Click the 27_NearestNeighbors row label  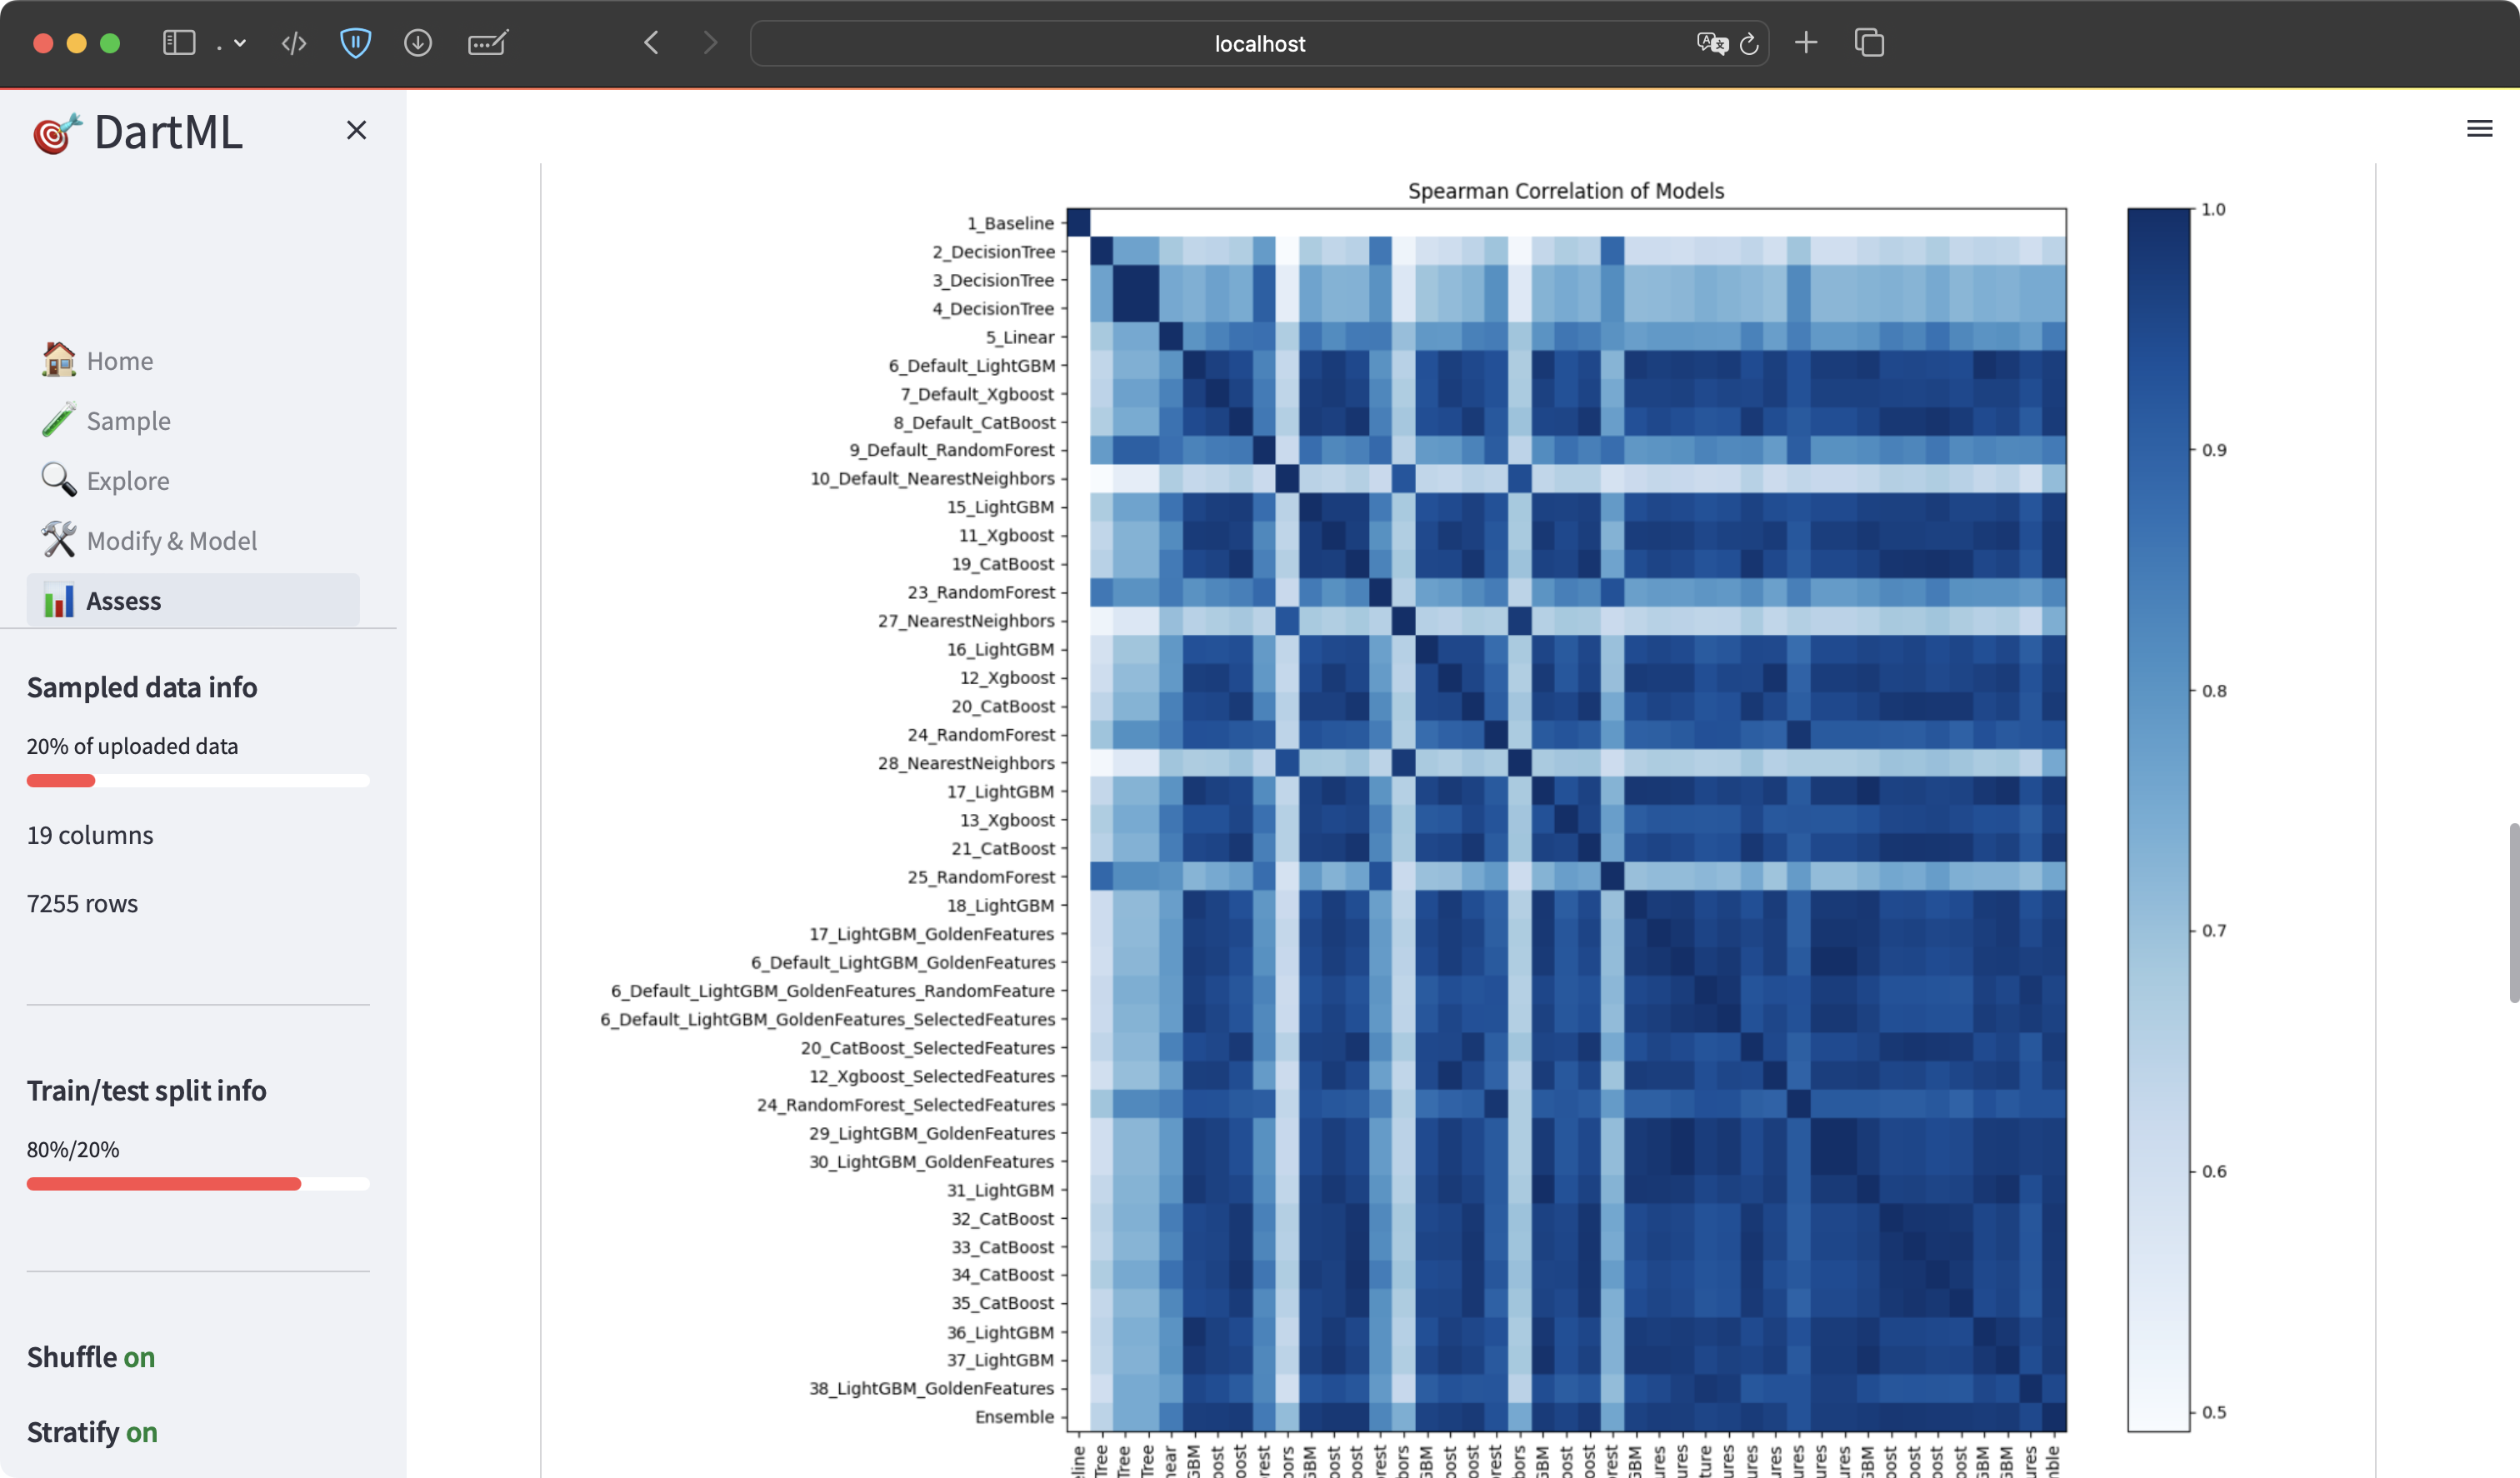click(x=966, y=621)
